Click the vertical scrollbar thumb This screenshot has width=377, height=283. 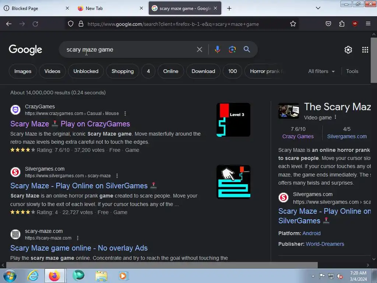(374, 60)
